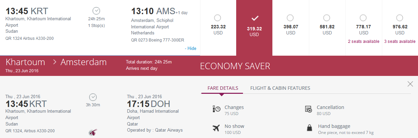
Task: Switch to Flight & Cabin Features tab
Action: tap(280, 88)
